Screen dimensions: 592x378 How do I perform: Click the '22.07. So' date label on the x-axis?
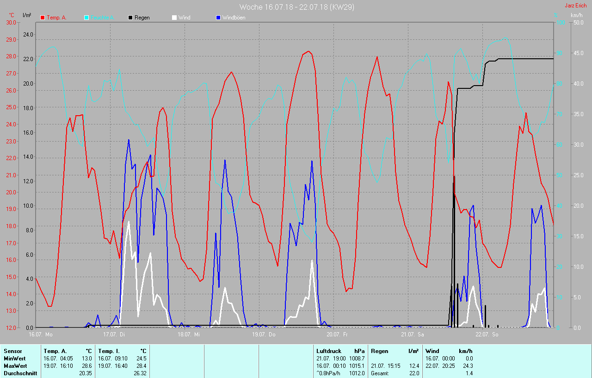coord(487,334)
